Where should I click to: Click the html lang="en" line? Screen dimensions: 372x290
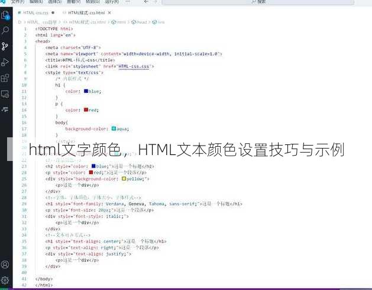coord(55,35)
